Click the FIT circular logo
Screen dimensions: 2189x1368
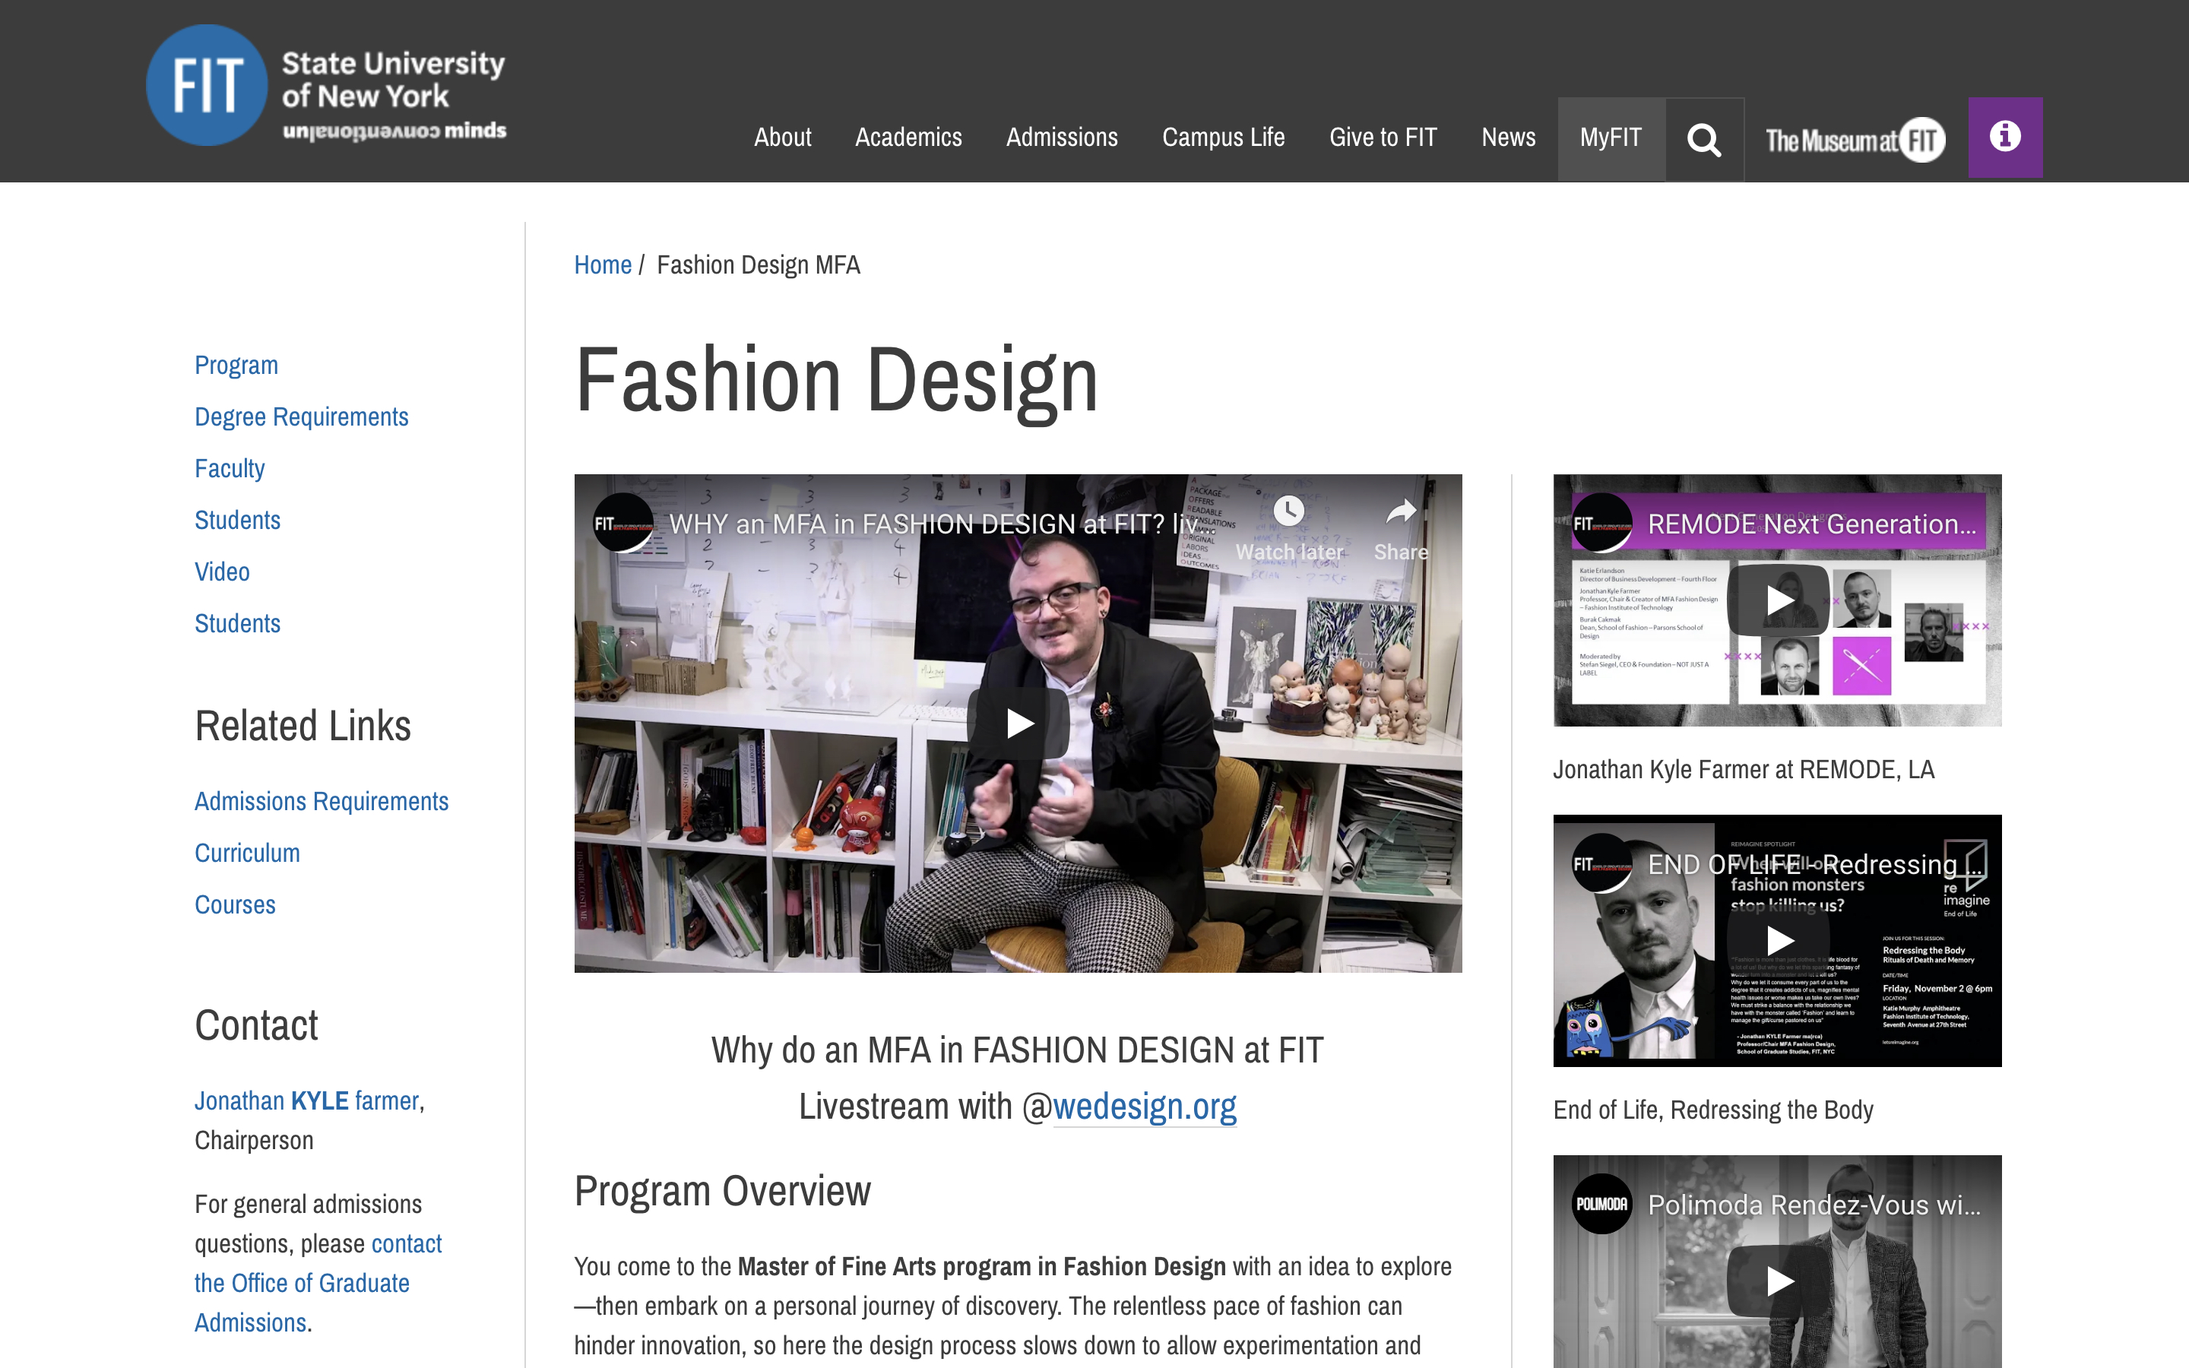tap(207, 85)
